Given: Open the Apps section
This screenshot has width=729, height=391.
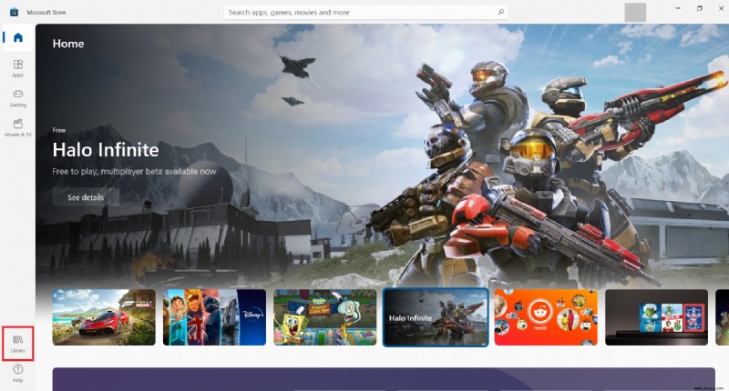Looking at the screenshot, I should coord(17,67).
